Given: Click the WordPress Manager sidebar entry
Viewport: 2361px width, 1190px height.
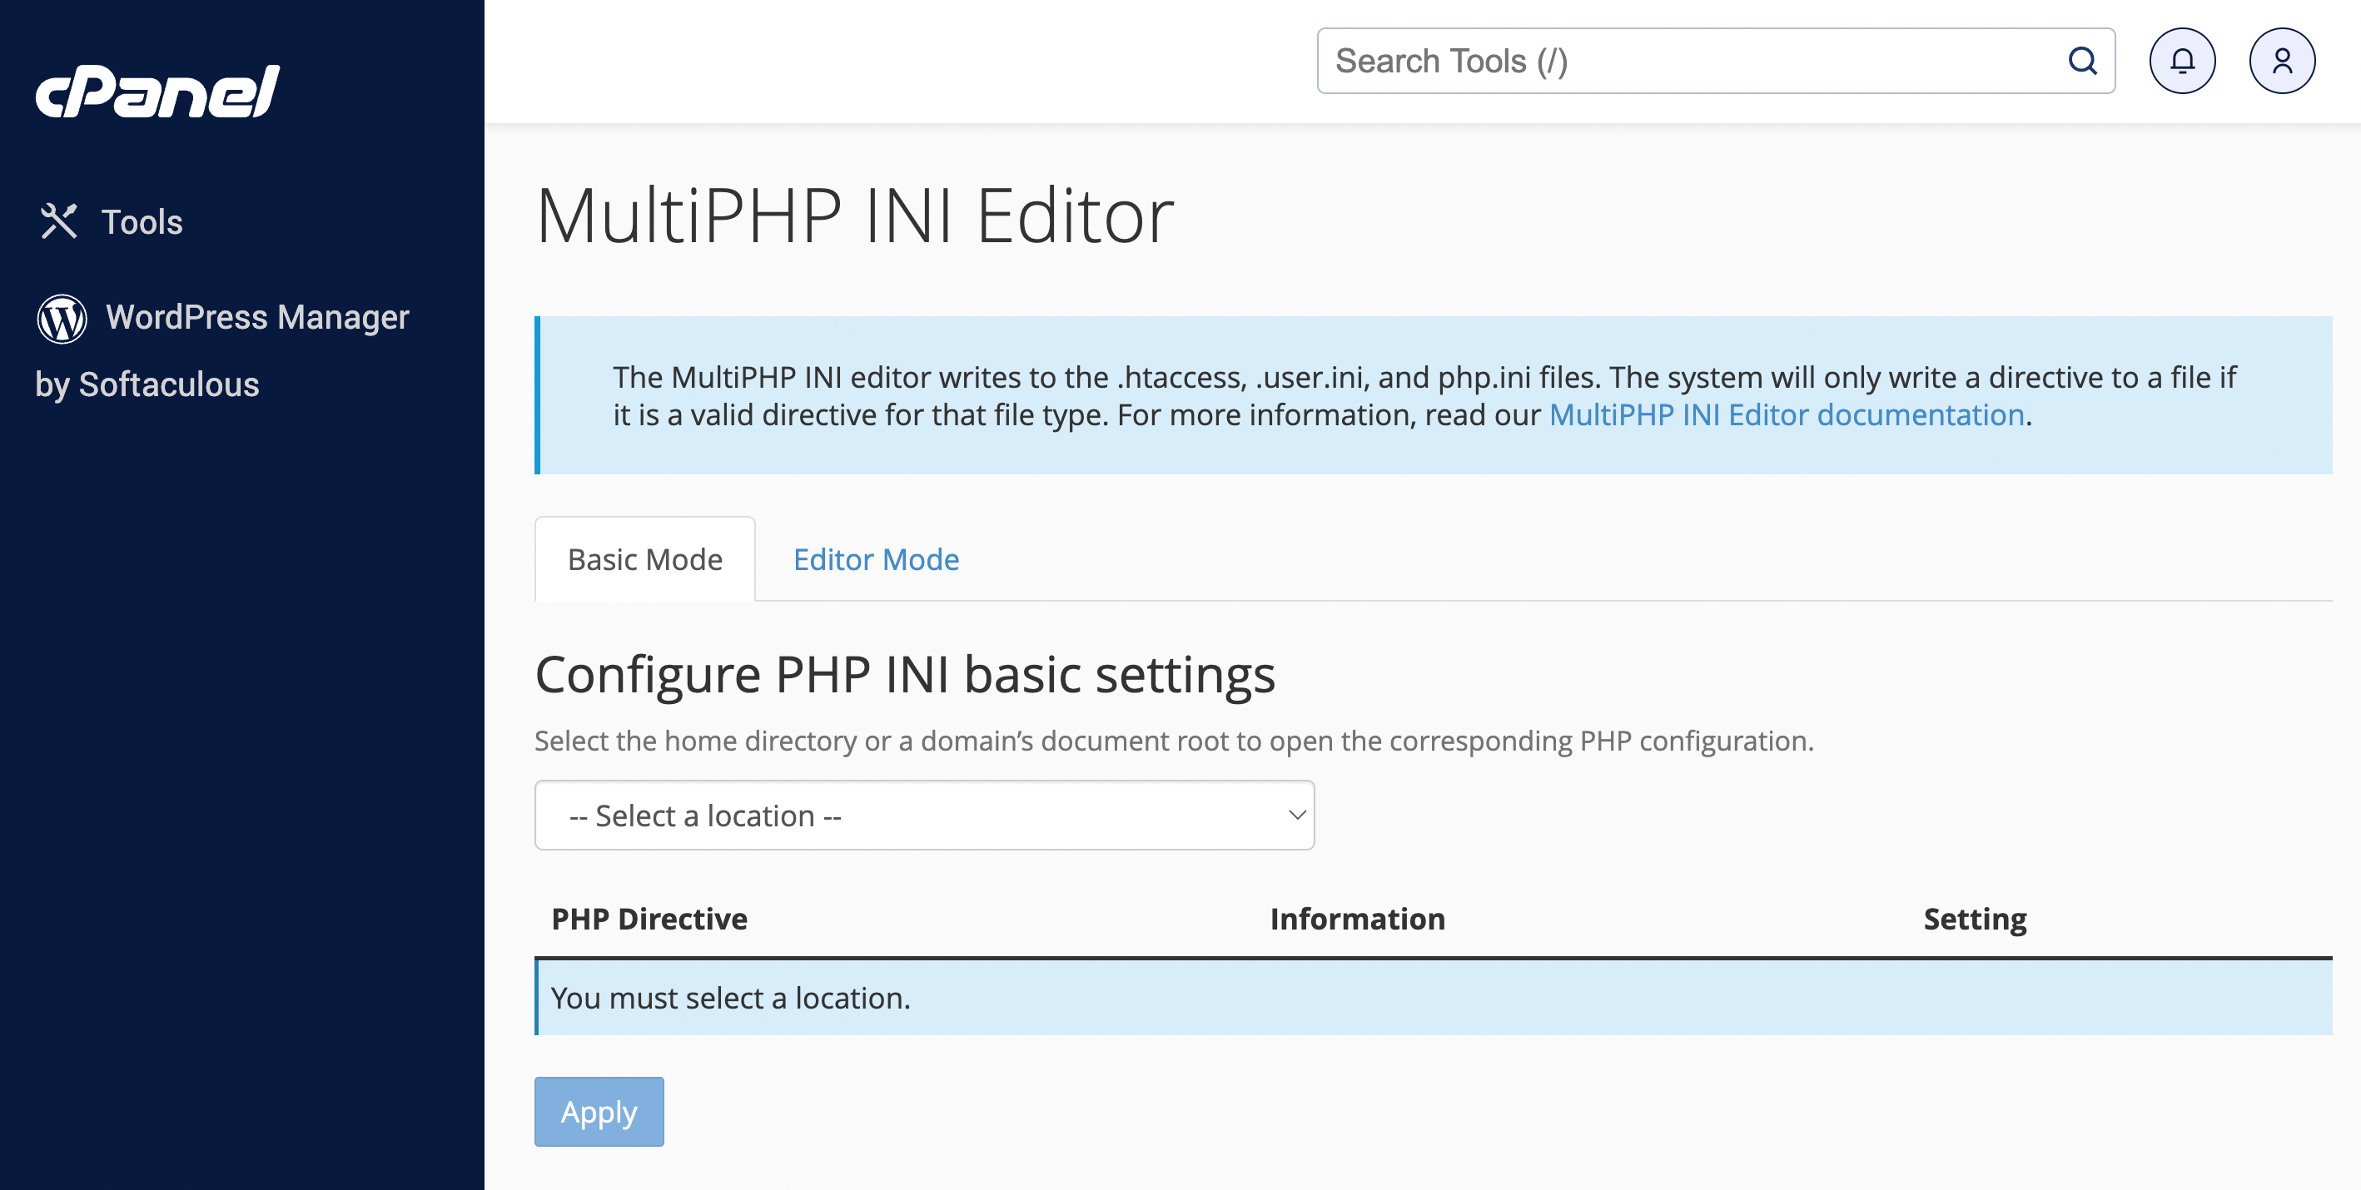Looking at the screenshot, I should click(x=256, y=316).
